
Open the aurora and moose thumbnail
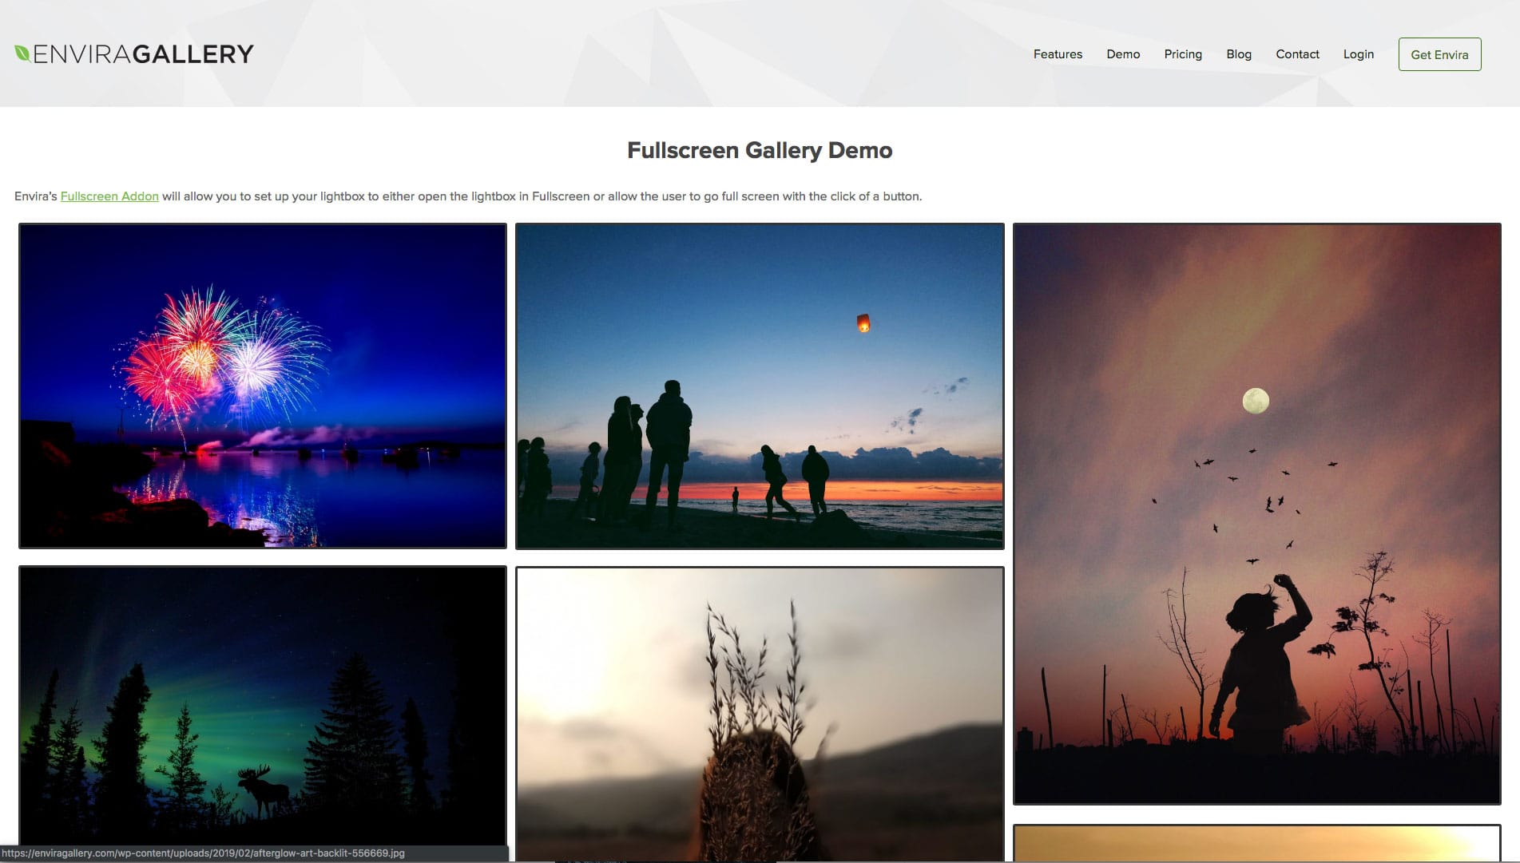pos(263,705)
